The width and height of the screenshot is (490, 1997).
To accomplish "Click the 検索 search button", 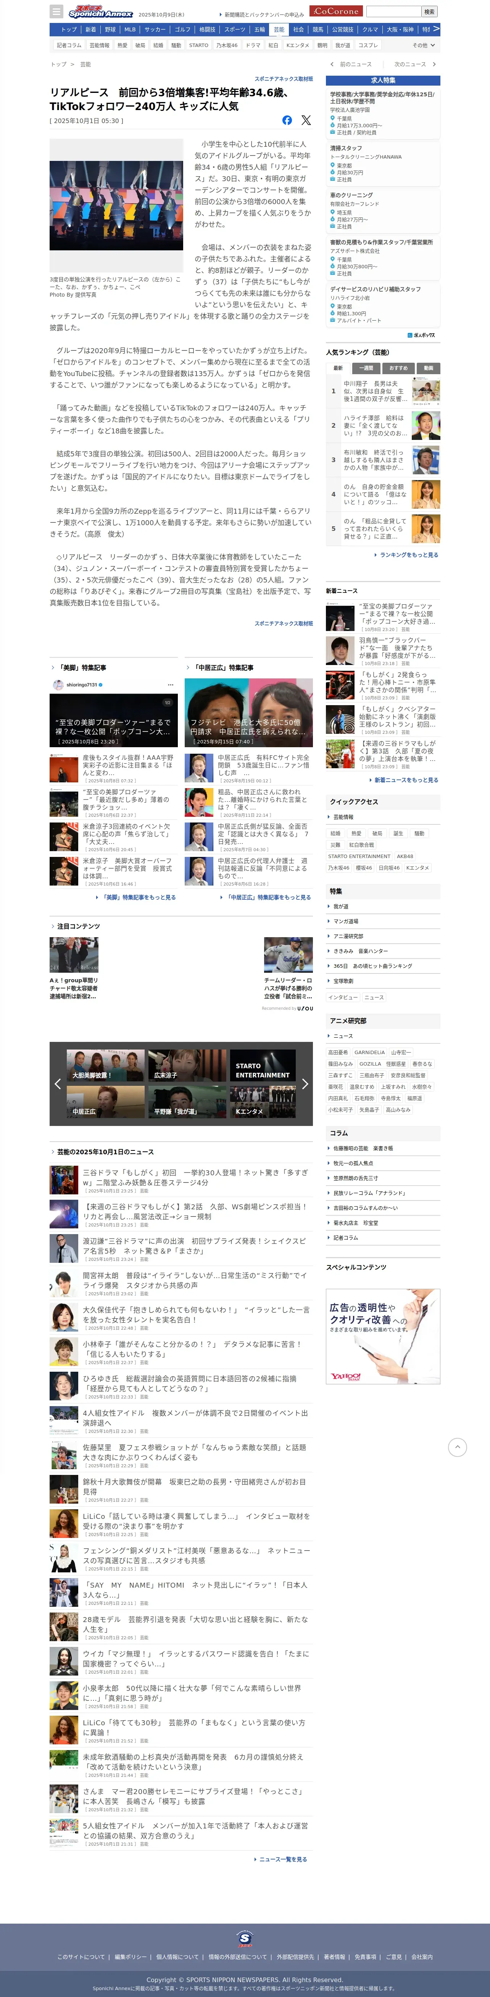I will (x=430, y=11).
